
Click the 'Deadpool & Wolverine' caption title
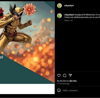[x=87, y=15]
